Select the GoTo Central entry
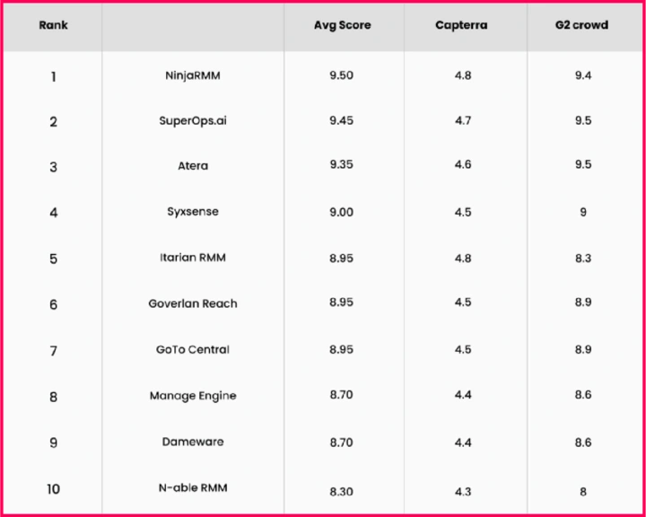The height and width of the screenshot is (517, 646). click(193, 349)
